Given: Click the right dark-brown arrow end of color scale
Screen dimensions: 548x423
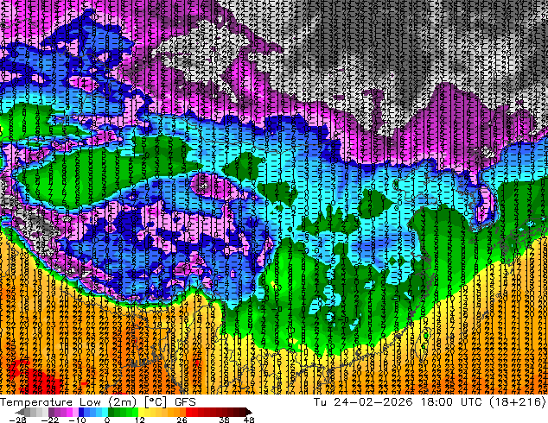Looking at the screenshot, I should [x=249, y=412].
